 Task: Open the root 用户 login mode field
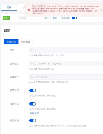click(66, 77)
